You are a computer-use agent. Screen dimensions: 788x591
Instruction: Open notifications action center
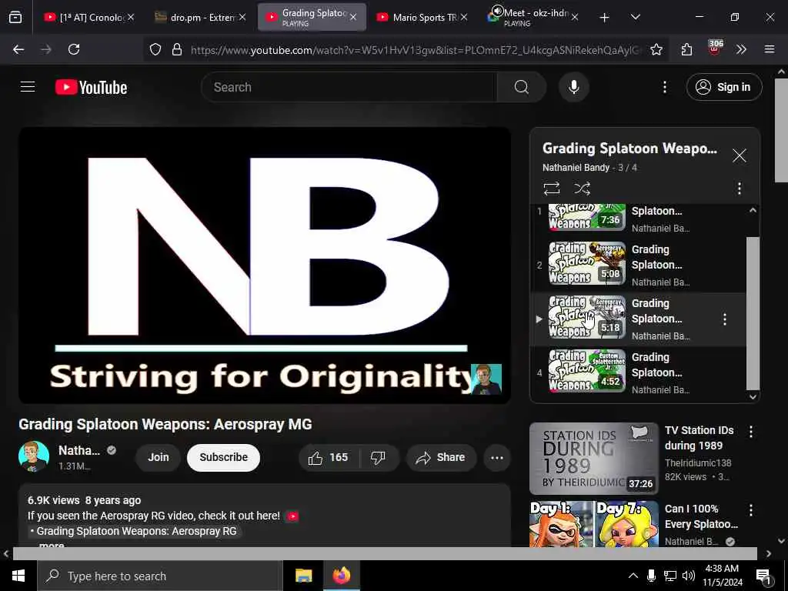point(763,577)
